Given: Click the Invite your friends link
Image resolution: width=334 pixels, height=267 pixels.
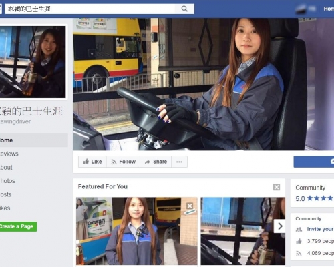Looking at the screenshot, I should click(320, 229).
